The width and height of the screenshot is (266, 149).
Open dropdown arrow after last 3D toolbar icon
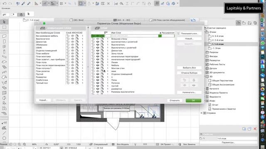pyautogui.click(x=177, y=3)
